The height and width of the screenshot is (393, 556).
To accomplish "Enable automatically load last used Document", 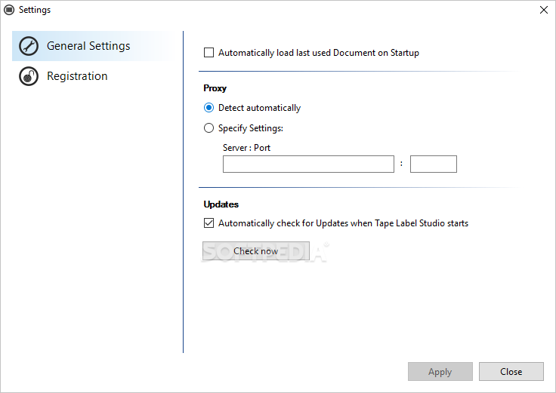I will pos(208,53).
